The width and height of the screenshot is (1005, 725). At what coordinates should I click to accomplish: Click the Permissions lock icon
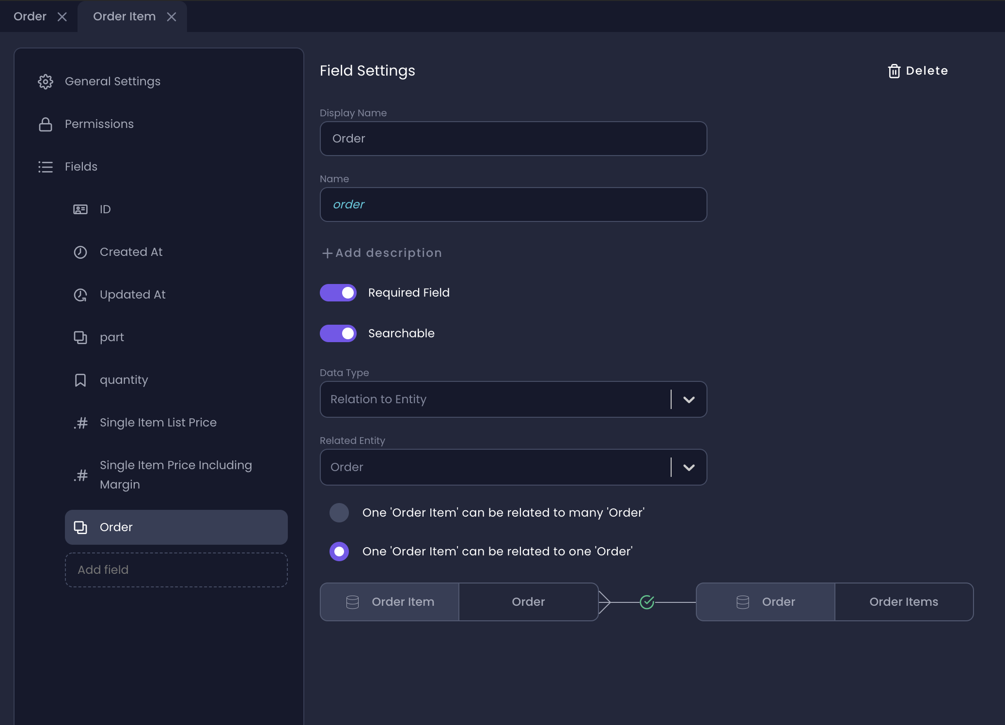point(46,124)
